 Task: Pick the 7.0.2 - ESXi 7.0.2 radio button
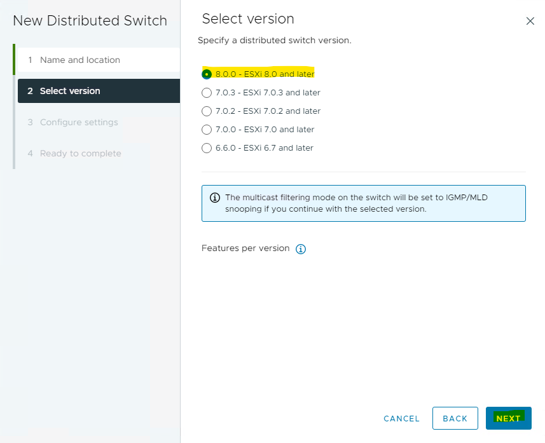pos(207,111)
